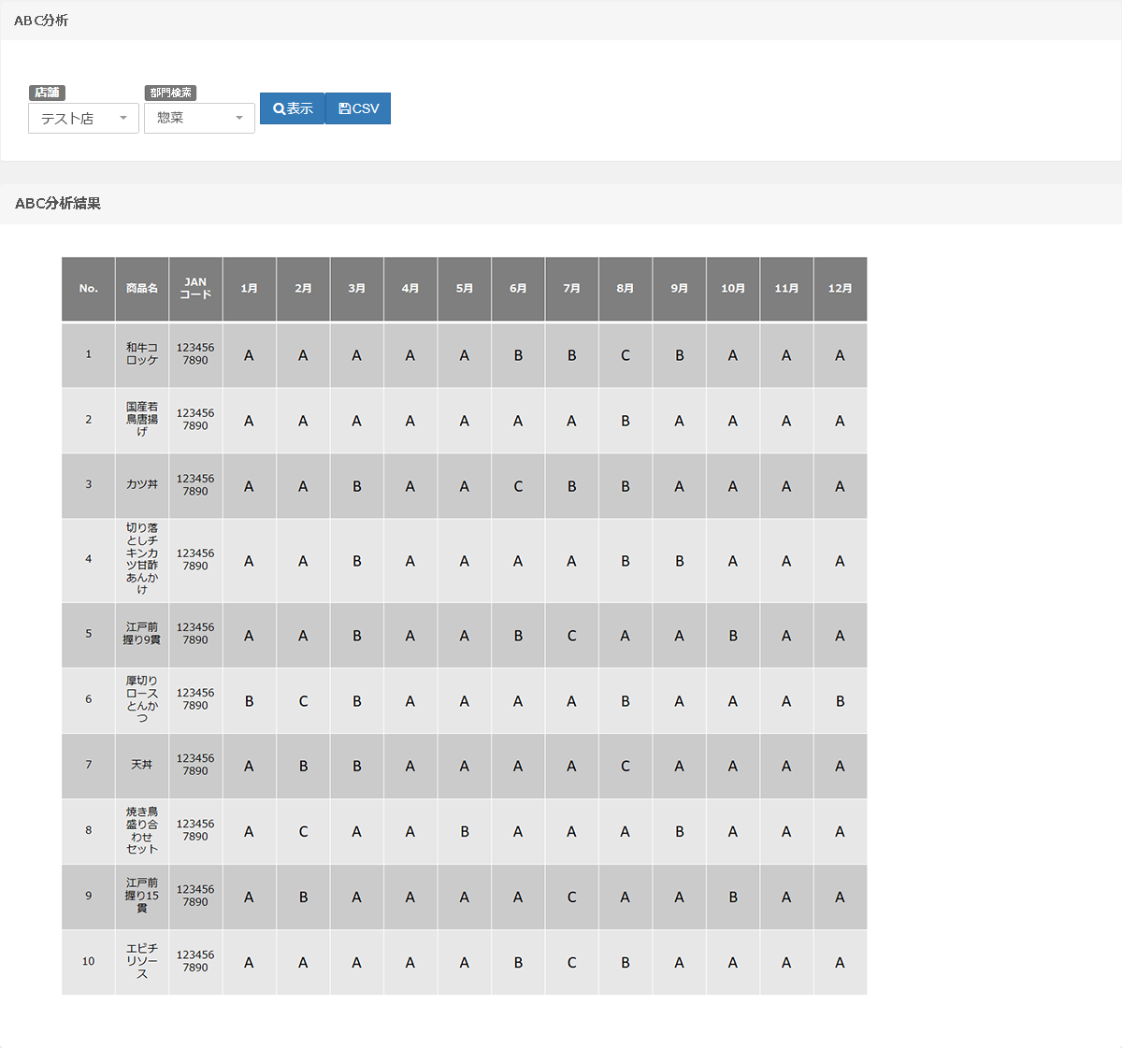Click the 和牛コロッケ product name cell

pos(142,354)
